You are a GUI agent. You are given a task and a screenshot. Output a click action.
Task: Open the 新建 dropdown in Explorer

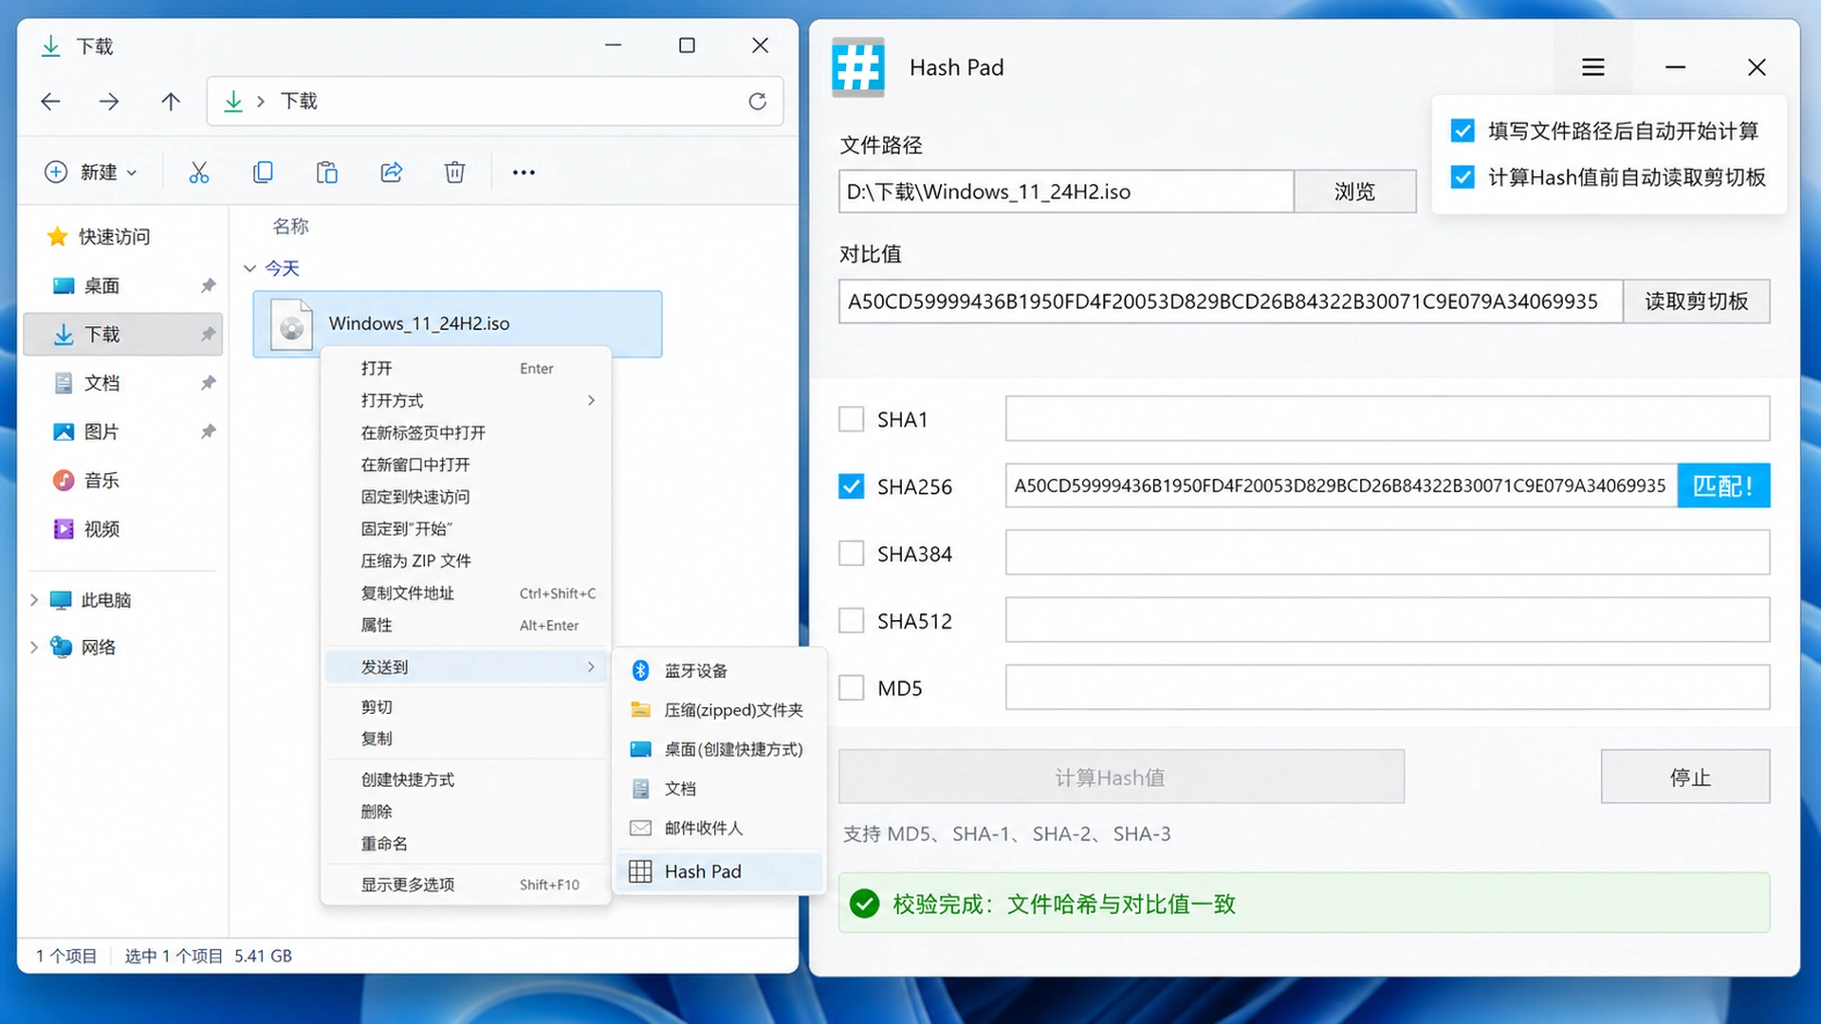coord(91,173)
